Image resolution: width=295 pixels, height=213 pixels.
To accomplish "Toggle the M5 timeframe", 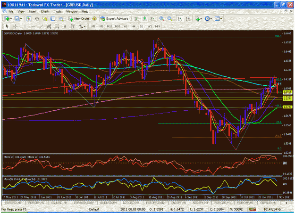I will pyautogui.click(x=101, y=26).
